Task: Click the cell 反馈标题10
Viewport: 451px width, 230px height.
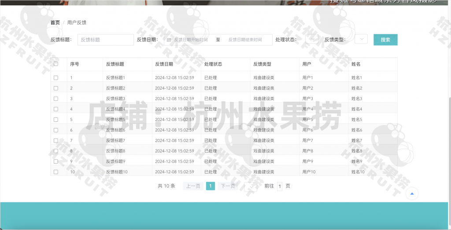Action: coord(117,172)
